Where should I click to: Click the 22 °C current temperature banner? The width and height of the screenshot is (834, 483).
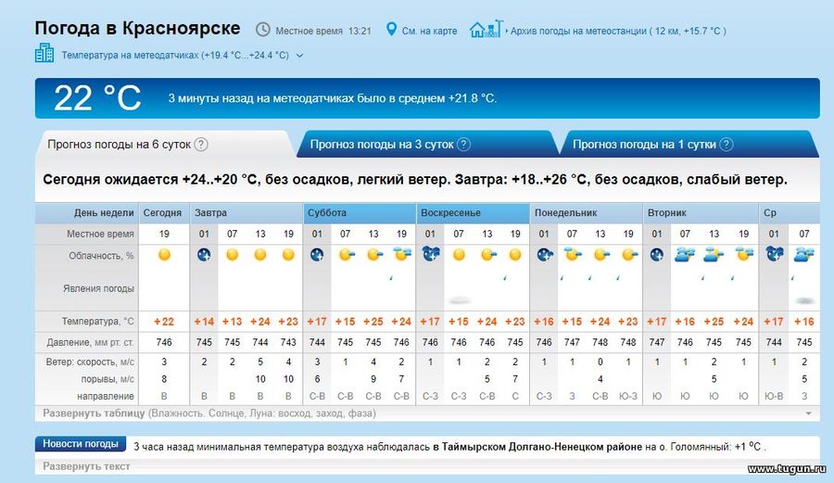[x=427, y=98]
